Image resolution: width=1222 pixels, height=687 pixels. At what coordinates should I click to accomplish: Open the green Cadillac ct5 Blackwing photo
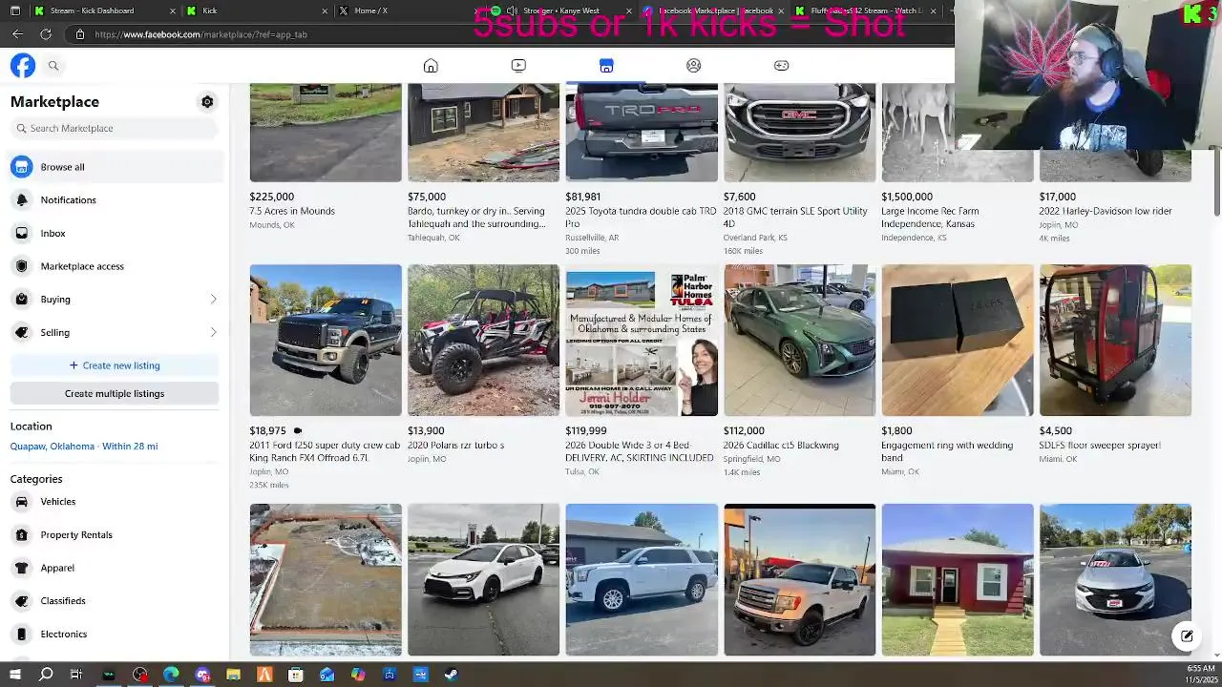pyautogui.click(x=799, y=341)
